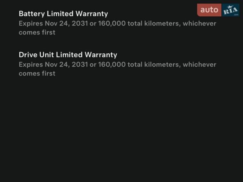This screenshot has width=243, height=182.
Task: Click the expiry date under Drive Unit Warranty
Action: tap(66, 64)
